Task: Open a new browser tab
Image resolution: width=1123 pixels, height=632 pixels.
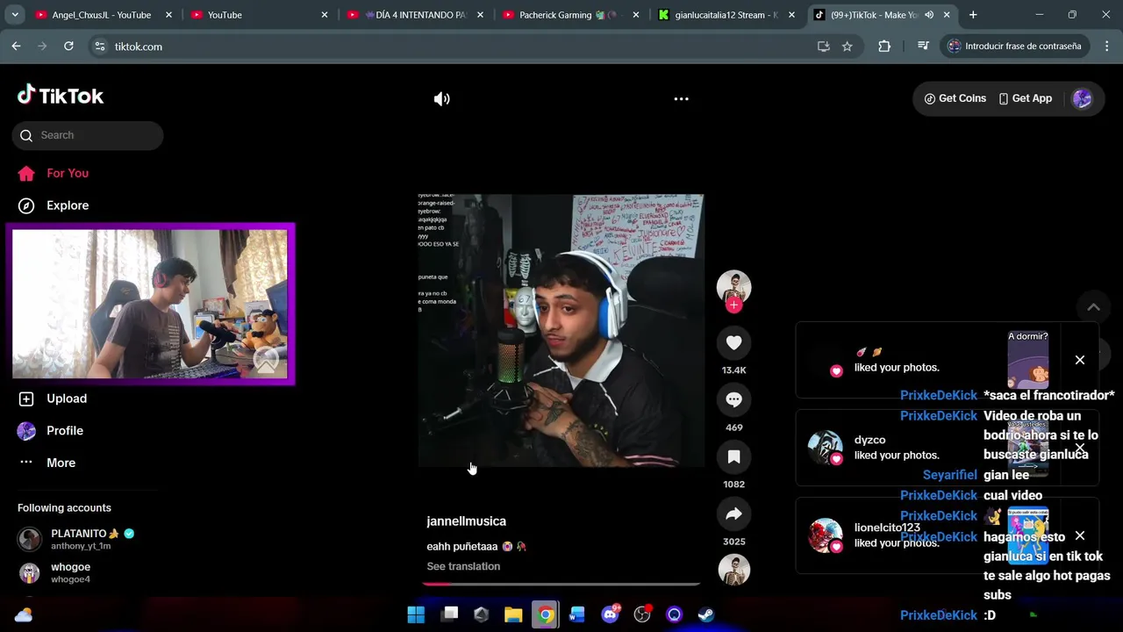Action: click(973, 15)
